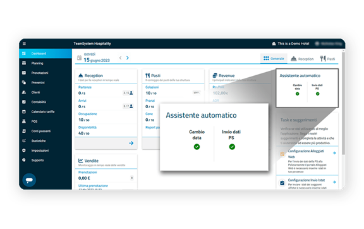
Task: Switch to the Reception tab
Action: point(302,59)
